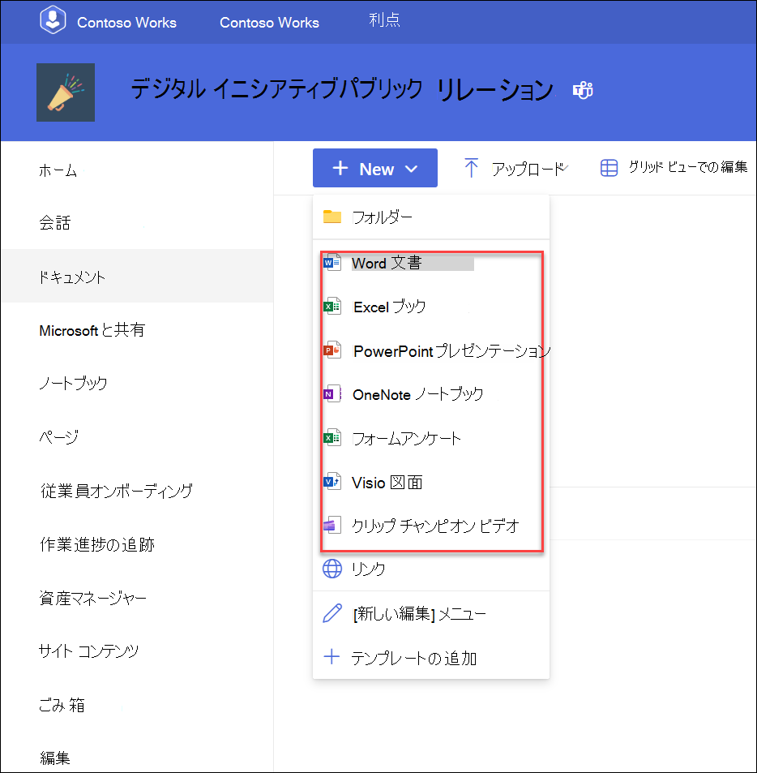Click the upload arrow icon in the toolbar
757x773 pixels.
(x=472, y=168)
